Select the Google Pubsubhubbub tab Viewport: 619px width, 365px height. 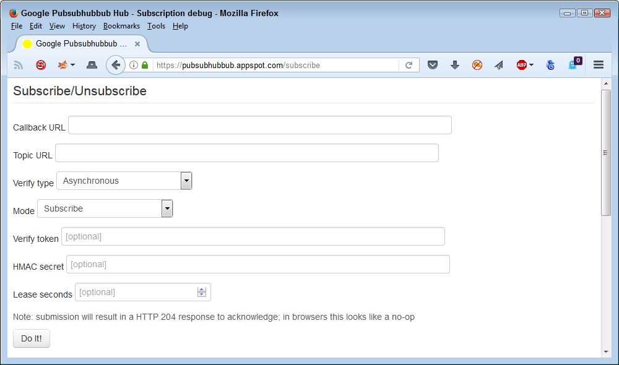coord(81,44)
